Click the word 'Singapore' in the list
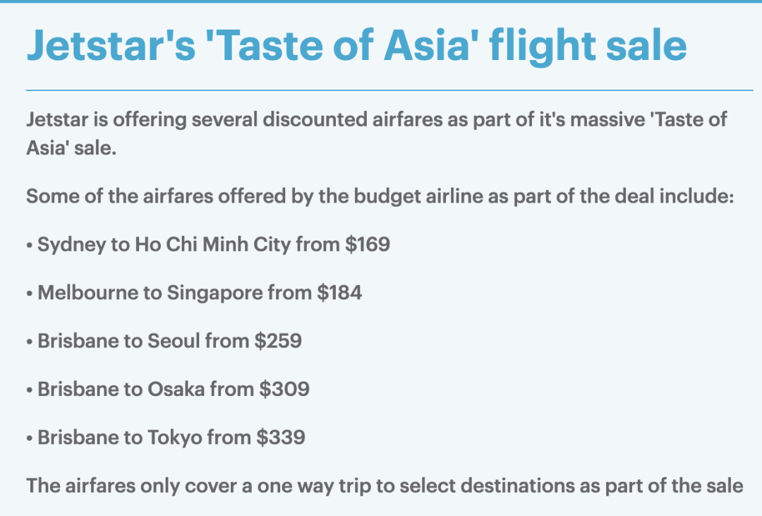This screenshot has height=516, width=762. [x=214, y=292]
